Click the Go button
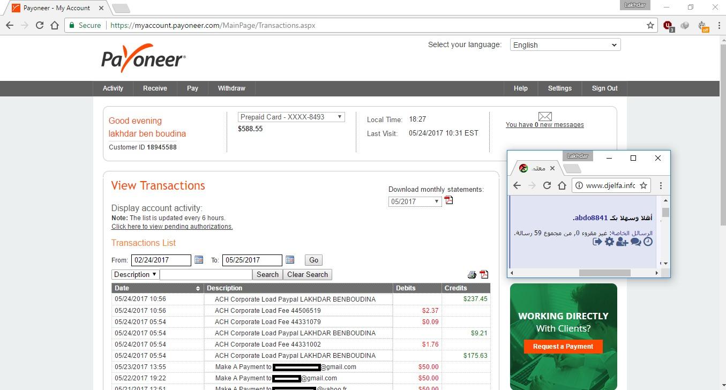Image resolution: width=726 pixels, height=390 pixels. [x=313, y=260]
